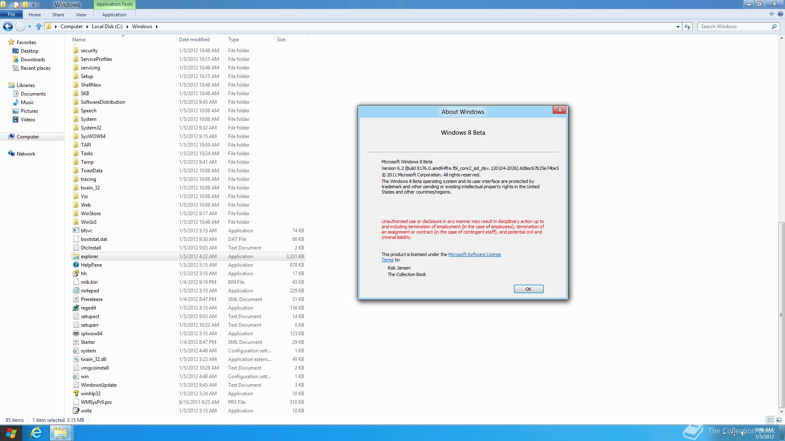785x441 pixels.
Task: Click the vertical scrollbar thumb
Action: click(x=781, y=314)
